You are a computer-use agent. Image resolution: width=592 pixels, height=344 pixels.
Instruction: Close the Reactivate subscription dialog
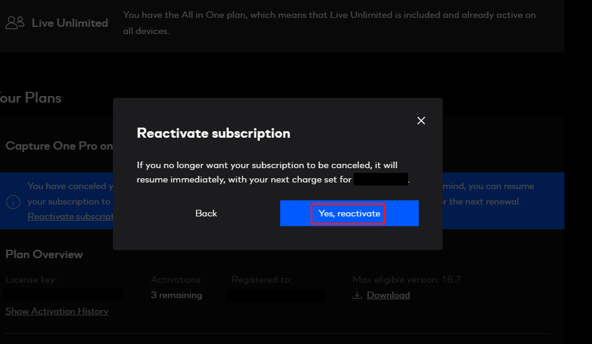click(421, 120)
